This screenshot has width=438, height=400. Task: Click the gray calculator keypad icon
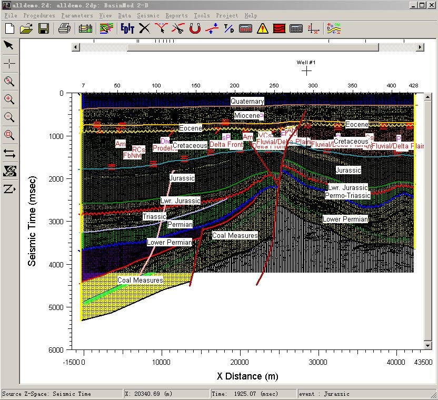296,28
